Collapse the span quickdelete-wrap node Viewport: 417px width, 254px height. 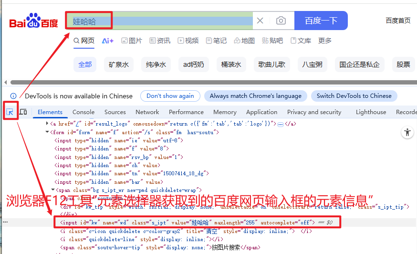tap(53, 190)
